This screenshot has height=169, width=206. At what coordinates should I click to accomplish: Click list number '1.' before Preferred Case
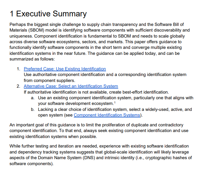click(18, 69)
